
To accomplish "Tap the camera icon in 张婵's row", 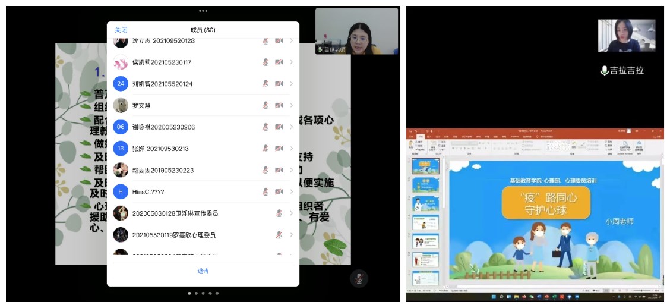I will point(279,149).
